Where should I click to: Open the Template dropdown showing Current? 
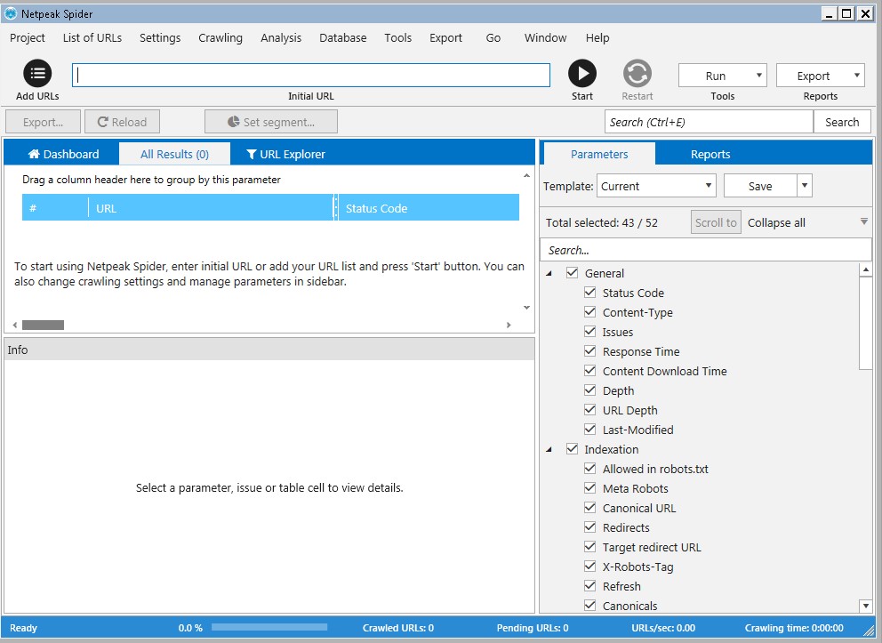tap(656, 186)
